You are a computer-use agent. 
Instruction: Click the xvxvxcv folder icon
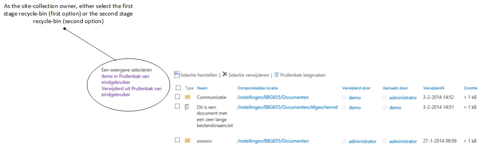tap(188, 141)
